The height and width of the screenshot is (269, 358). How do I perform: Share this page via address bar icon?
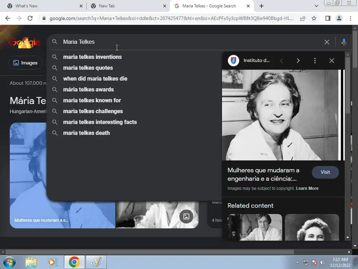tap(303, 18)
